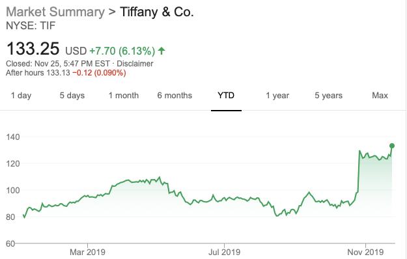Show the Max range chart
The width and height of the screenshot is (407, 259).
tap(380, 96)
